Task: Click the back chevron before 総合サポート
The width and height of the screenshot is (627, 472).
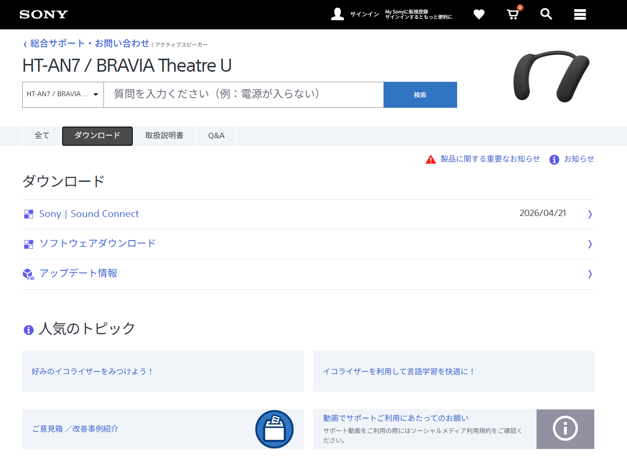Action: click(x=25, y=44)
